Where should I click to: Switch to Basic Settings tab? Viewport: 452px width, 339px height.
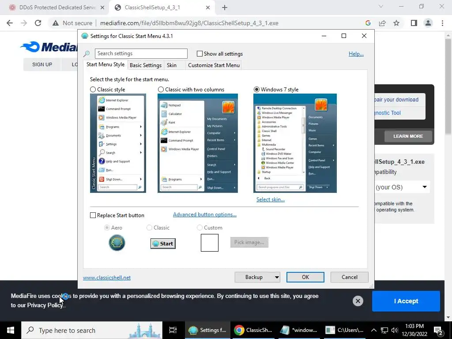[x=146, y=65]
